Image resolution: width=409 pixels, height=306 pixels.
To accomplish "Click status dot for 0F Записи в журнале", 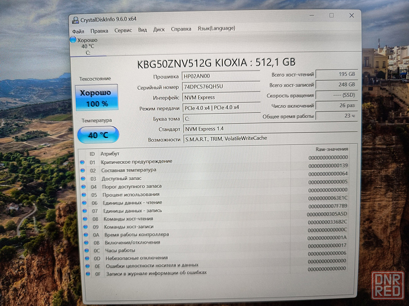I will (x=88, y=274).
